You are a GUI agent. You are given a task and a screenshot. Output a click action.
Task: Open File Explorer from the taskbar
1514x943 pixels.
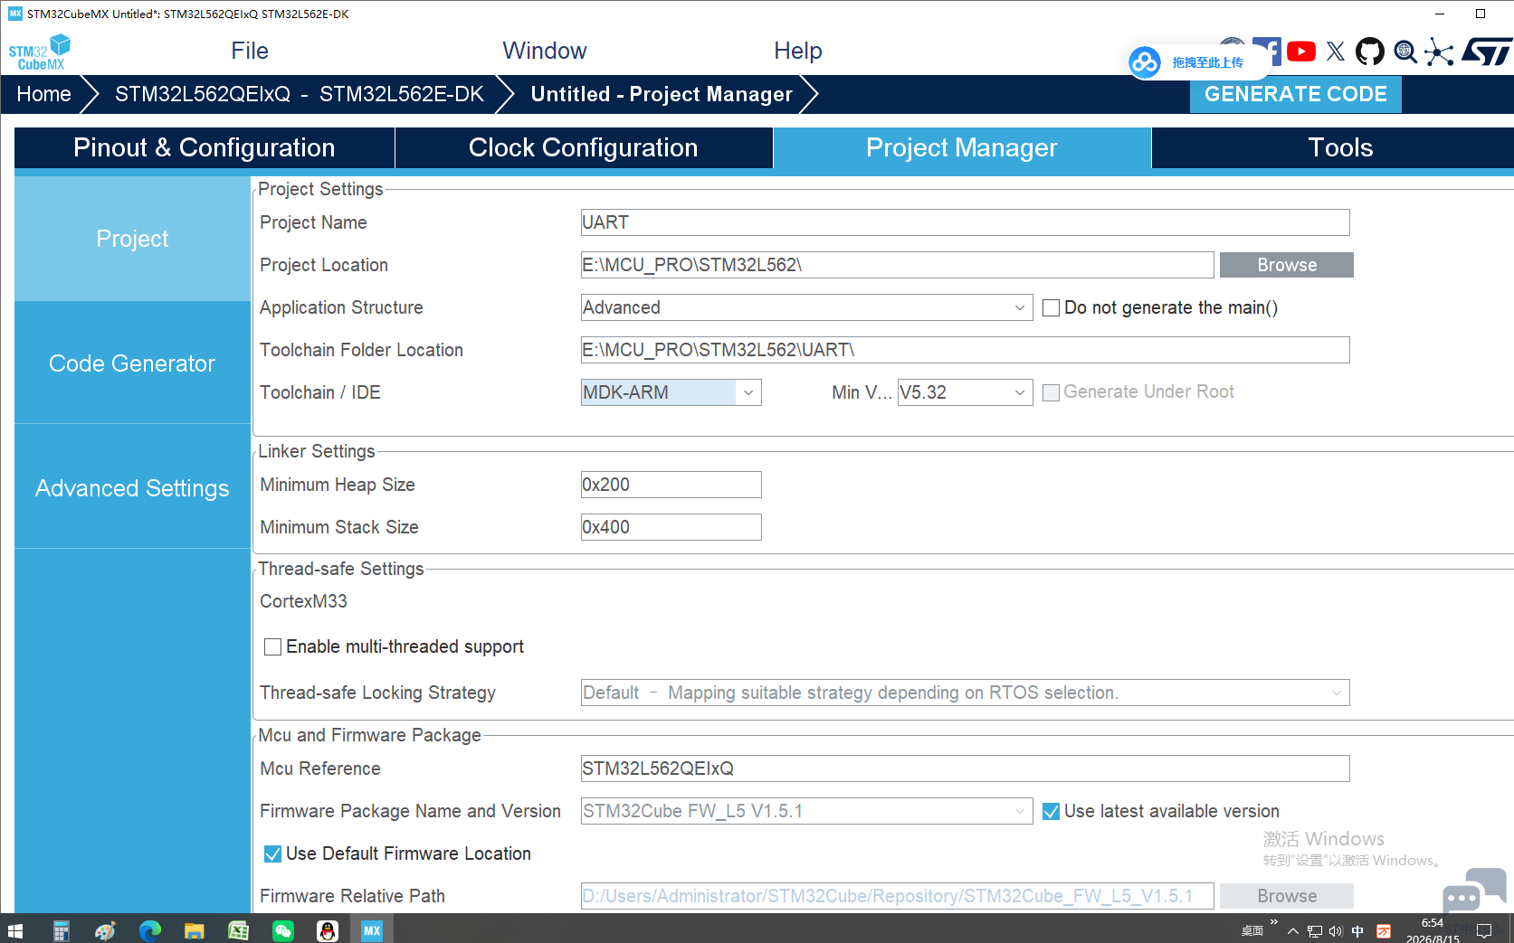click(x=194, y=930)
